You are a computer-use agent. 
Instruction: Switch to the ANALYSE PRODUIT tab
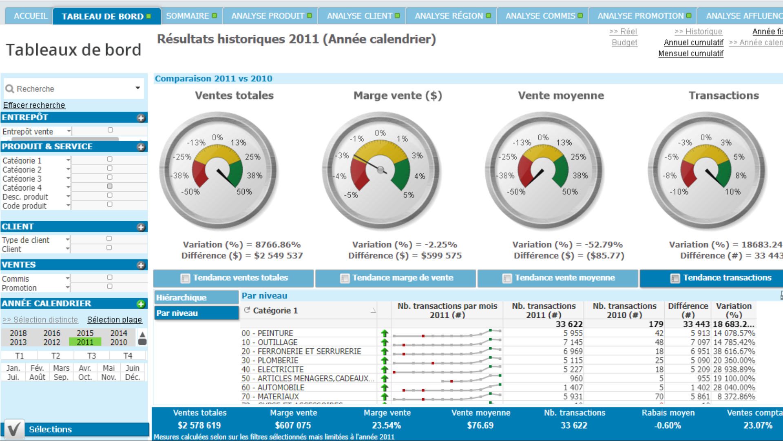click(268, 16)
